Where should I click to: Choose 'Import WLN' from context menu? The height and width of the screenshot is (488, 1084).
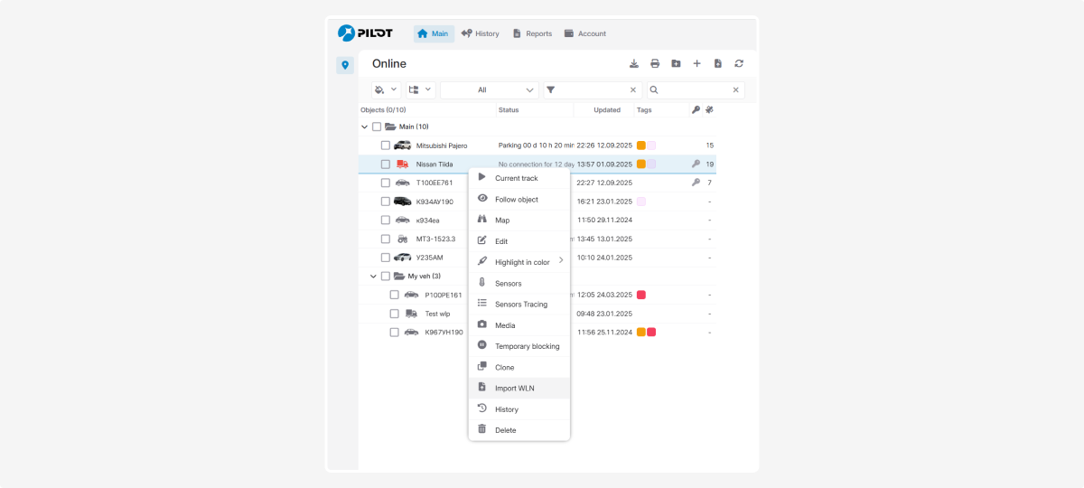[x=515, y=389]
